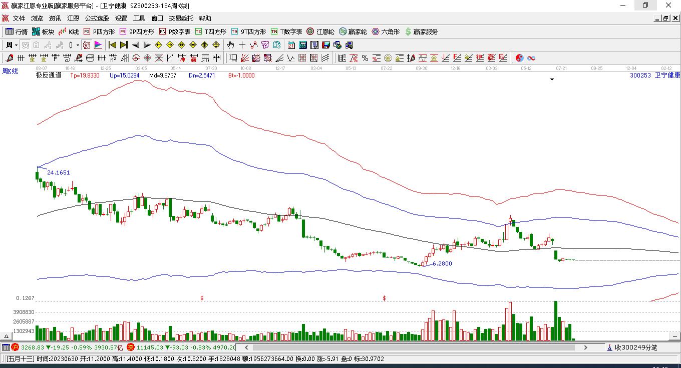Jump to the first bar with the skip-to-start arrow
The height and width of the screenshot is (368, 681).
113,45
